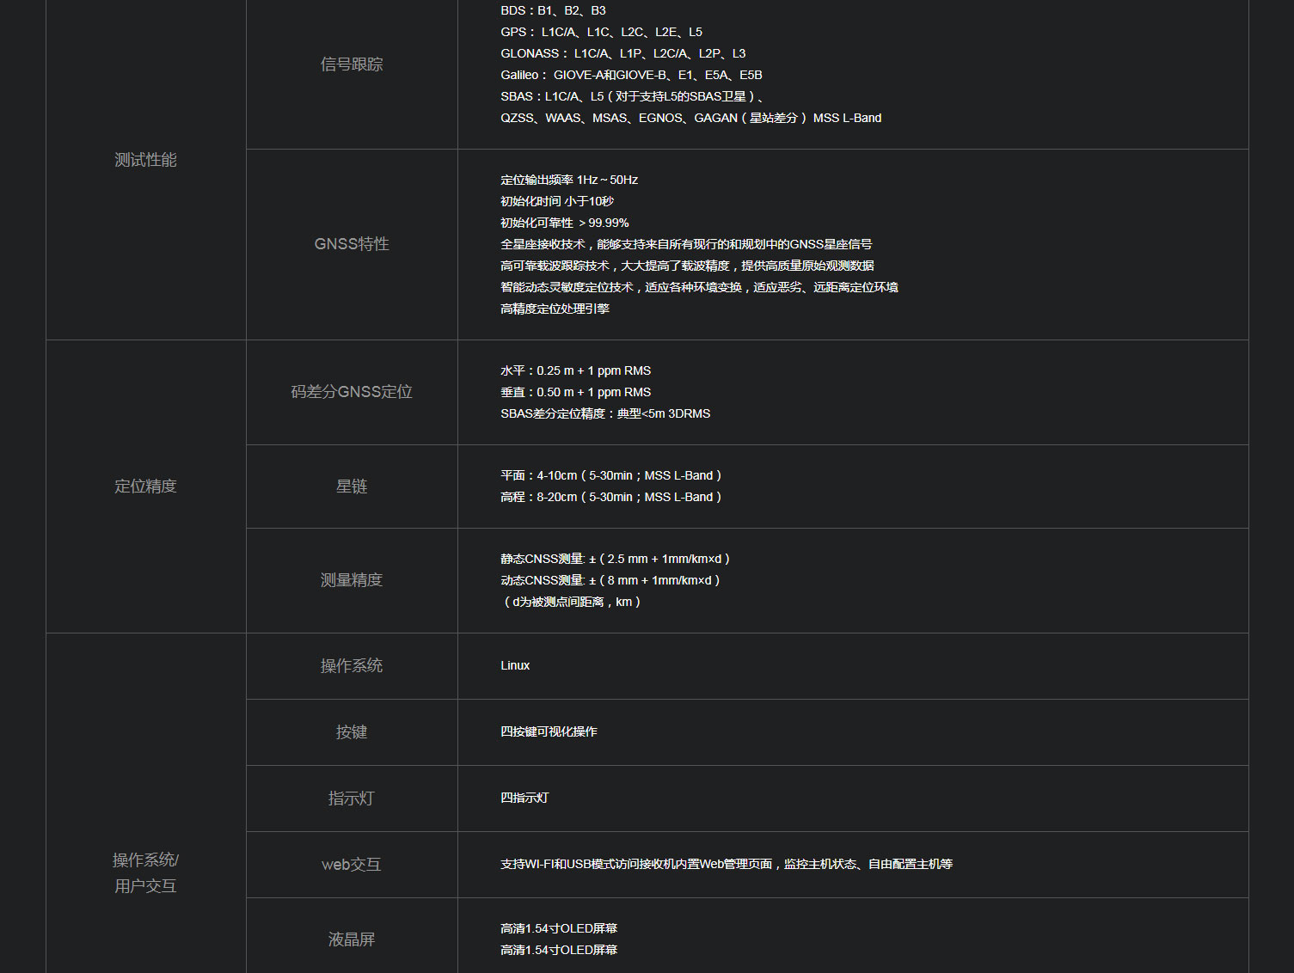
Task: Click the GLONASS signal list line
Action: click(623, 53)
